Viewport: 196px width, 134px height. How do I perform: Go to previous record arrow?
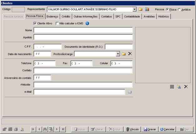pos(39,129)
